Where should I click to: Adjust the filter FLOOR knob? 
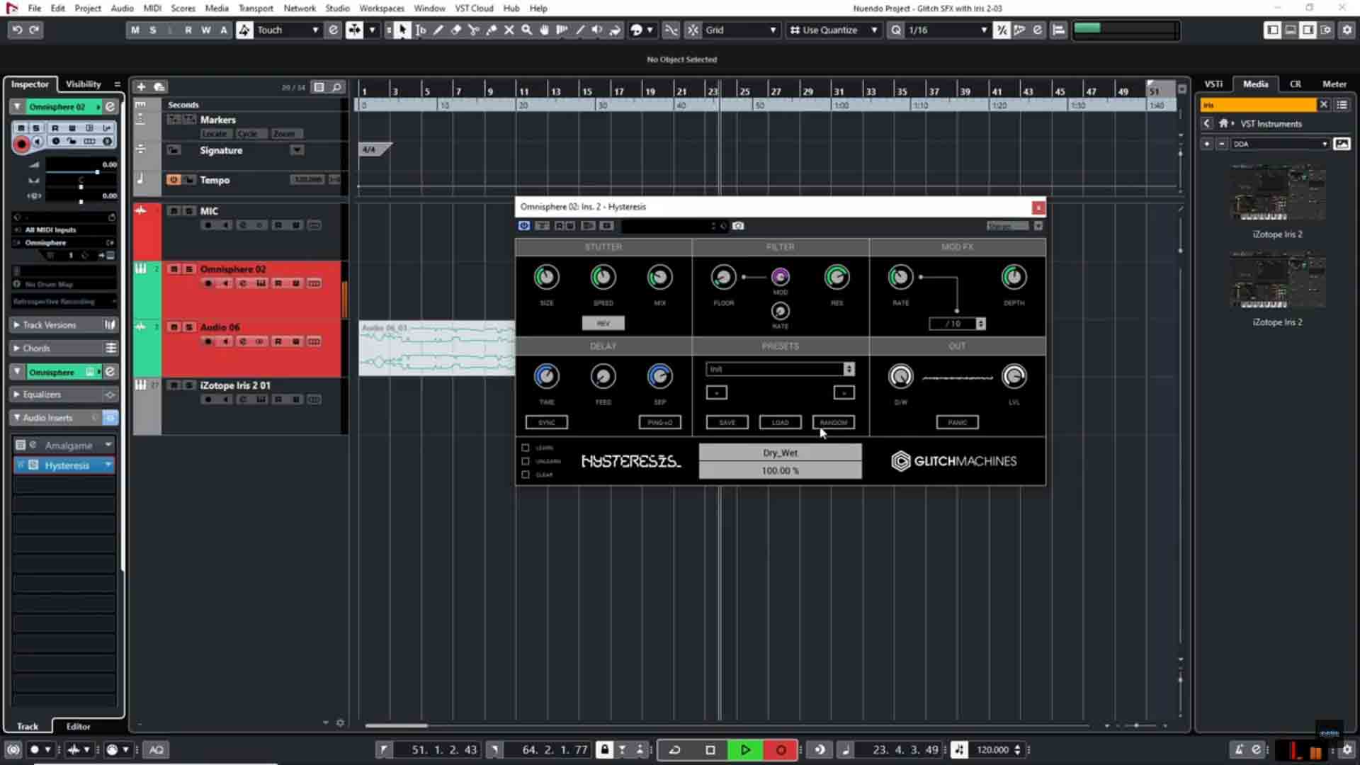(x=723, y=277)
